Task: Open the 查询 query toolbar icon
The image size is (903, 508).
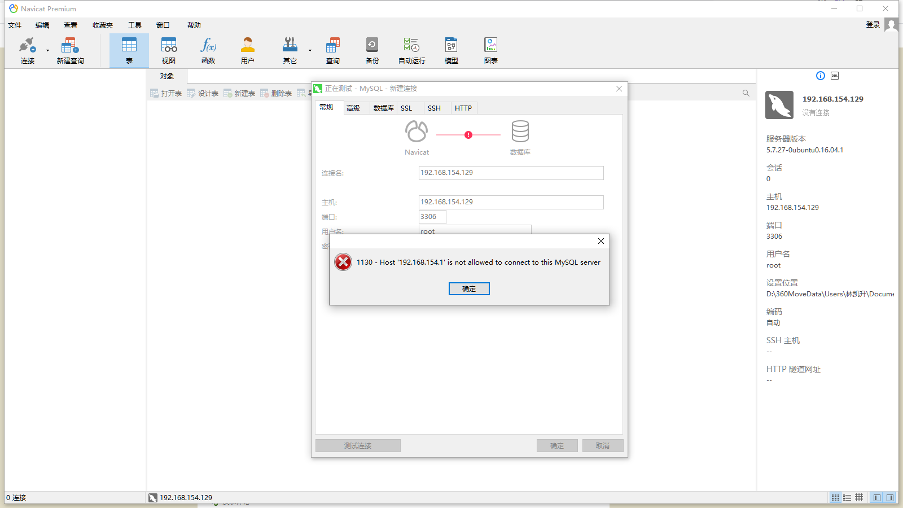Action: pyautogui.click(x=333, y=50)
